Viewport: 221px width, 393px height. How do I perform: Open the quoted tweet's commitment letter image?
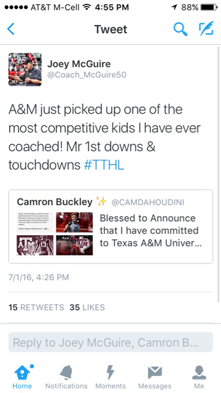[35, 222]
